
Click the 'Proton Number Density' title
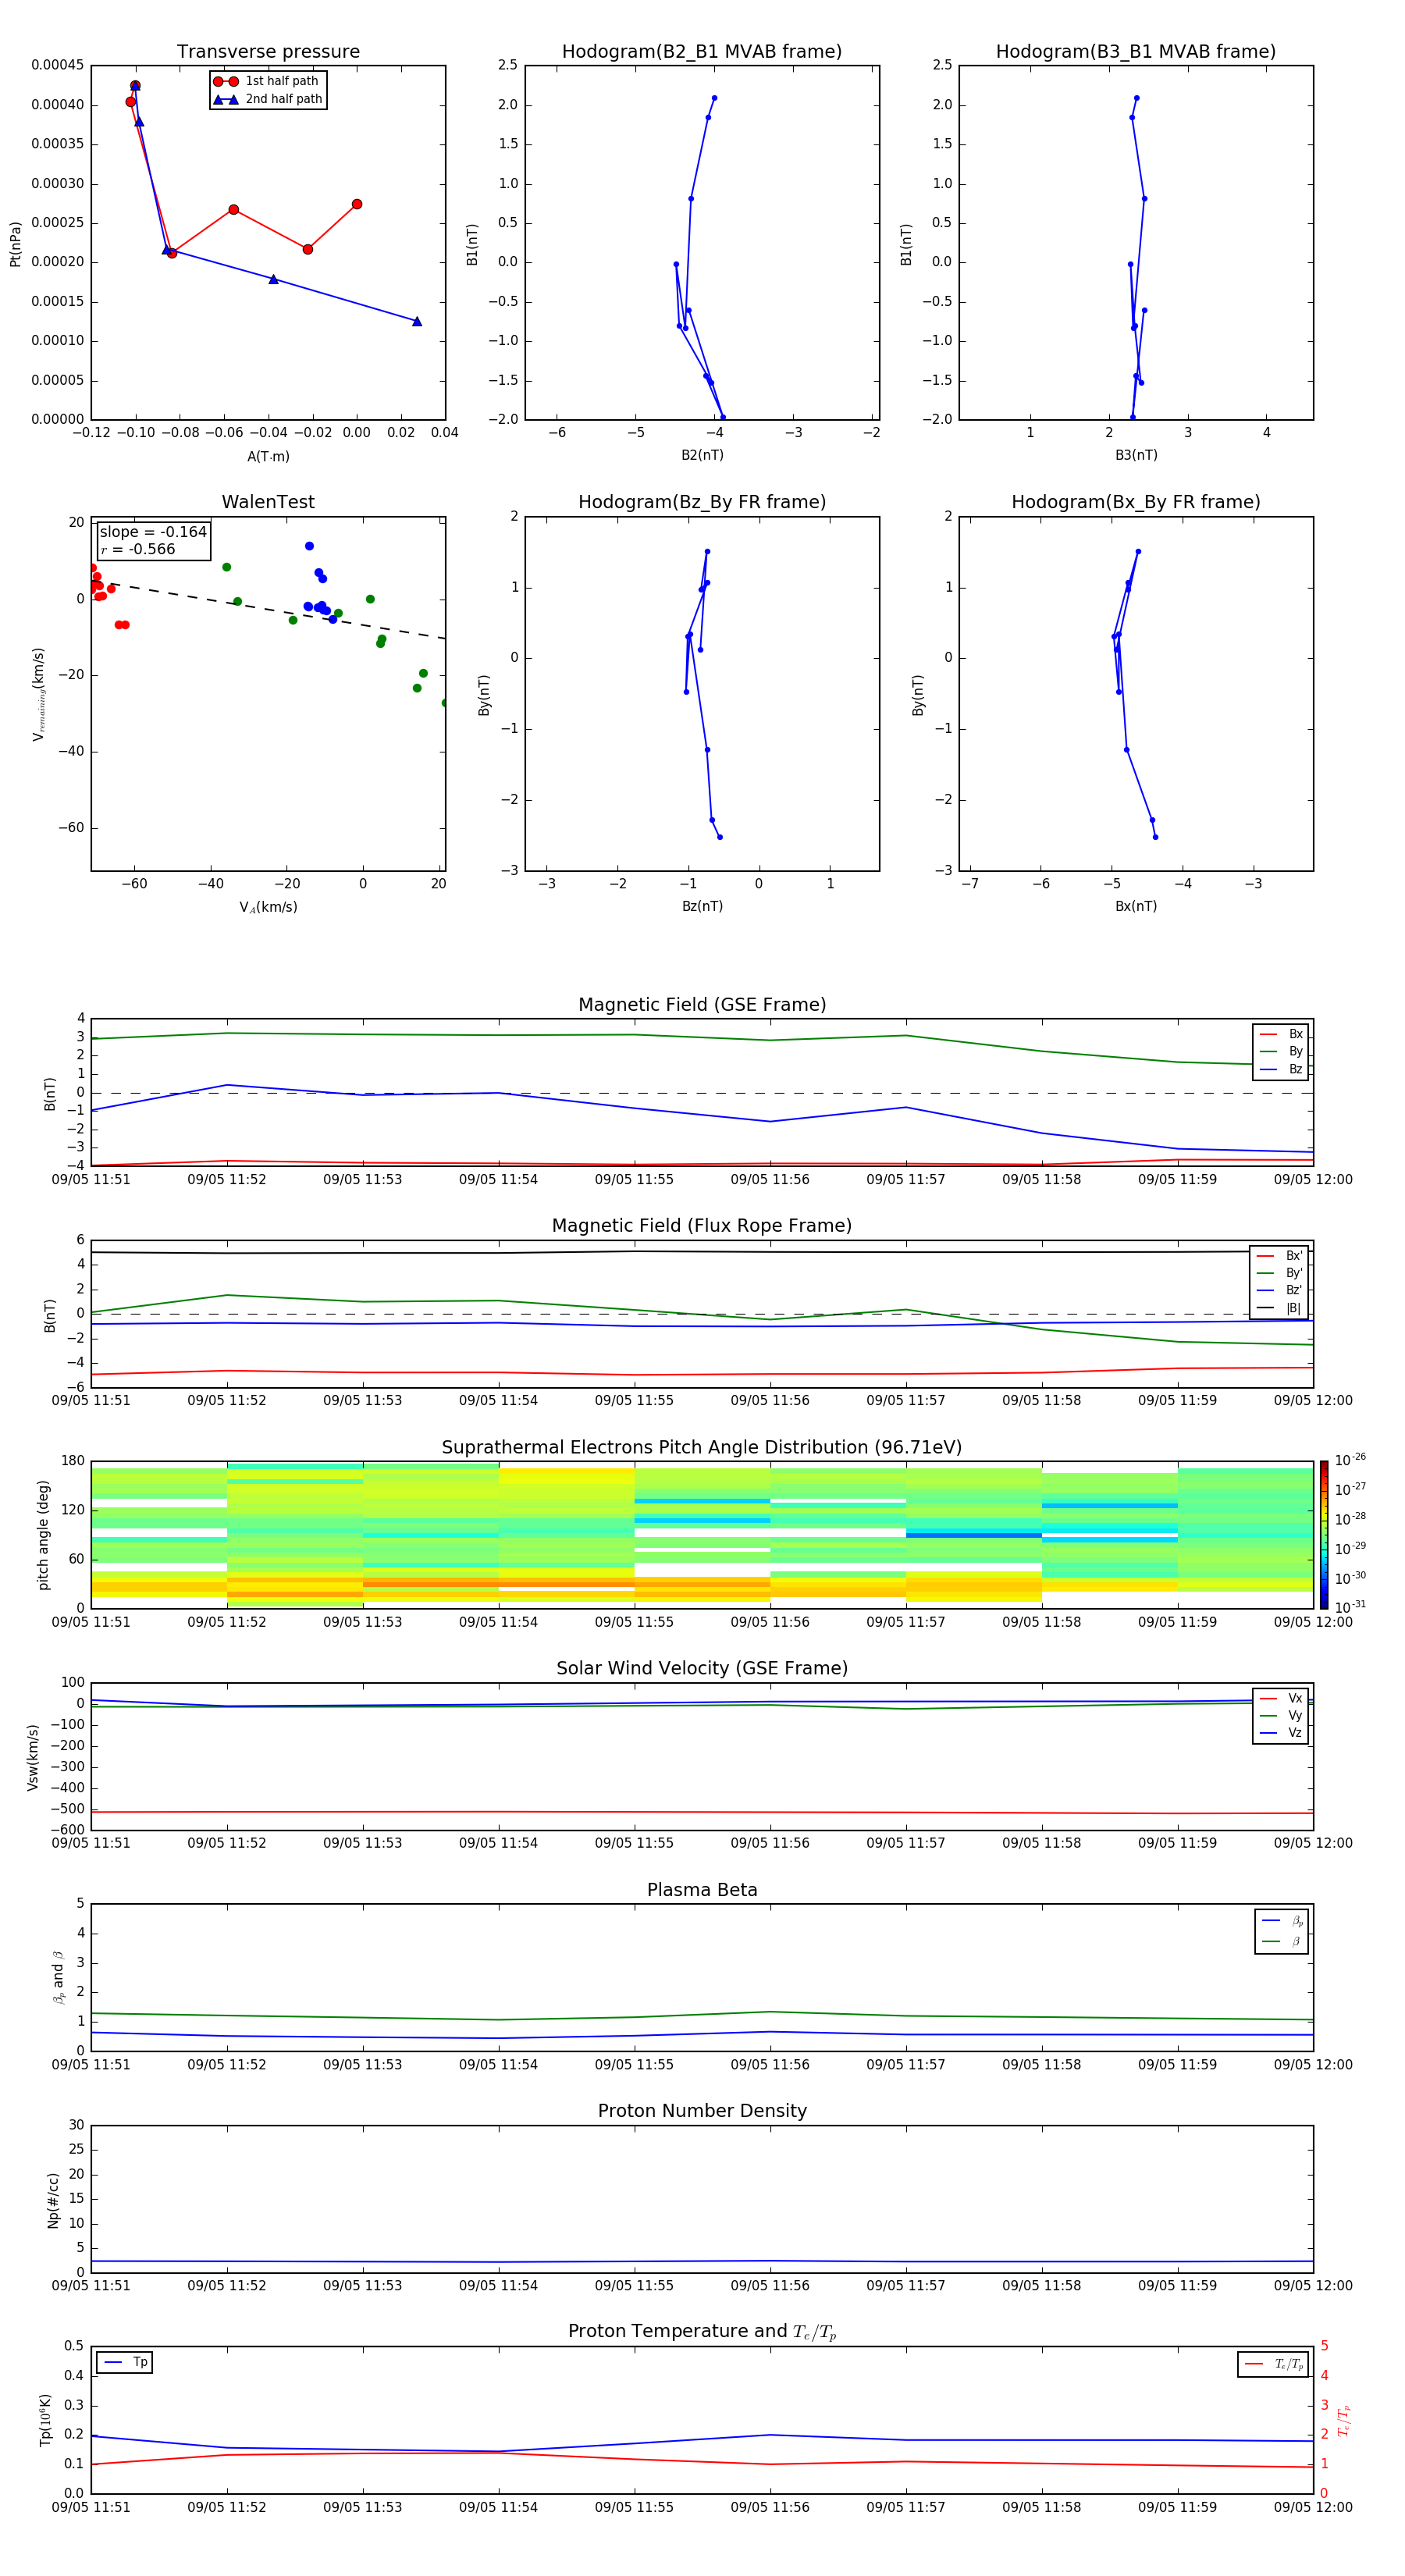click(x=702, y=2111)
